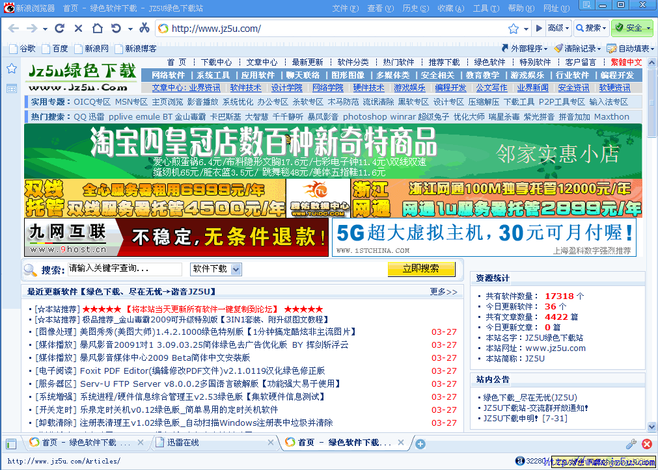Viewport: 658px width, 470px height.
Task: Expand the 清除记录 menu
Action: click(577, 49)
